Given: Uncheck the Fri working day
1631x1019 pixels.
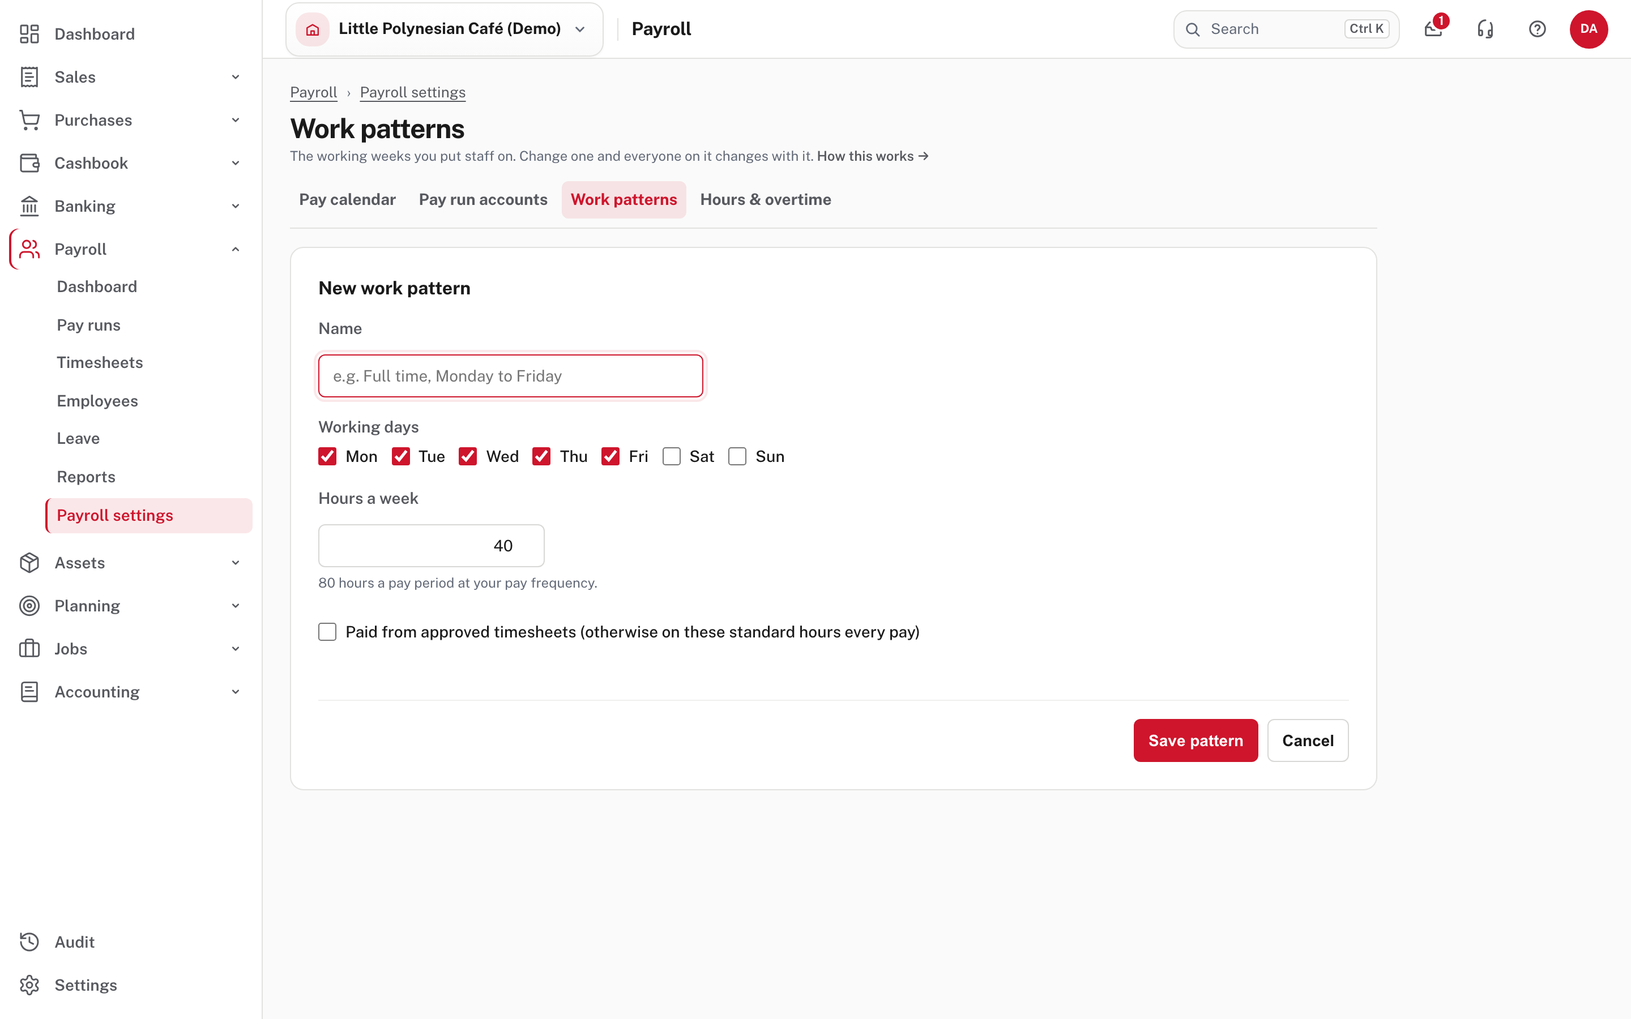Looking at the screenshot, I should (x=610, y=456).
